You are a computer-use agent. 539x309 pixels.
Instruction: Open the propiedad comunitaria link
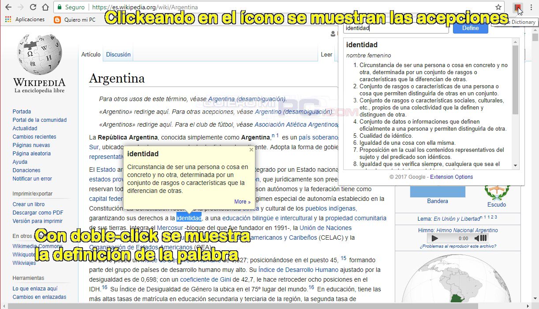(x=356, y=218)
